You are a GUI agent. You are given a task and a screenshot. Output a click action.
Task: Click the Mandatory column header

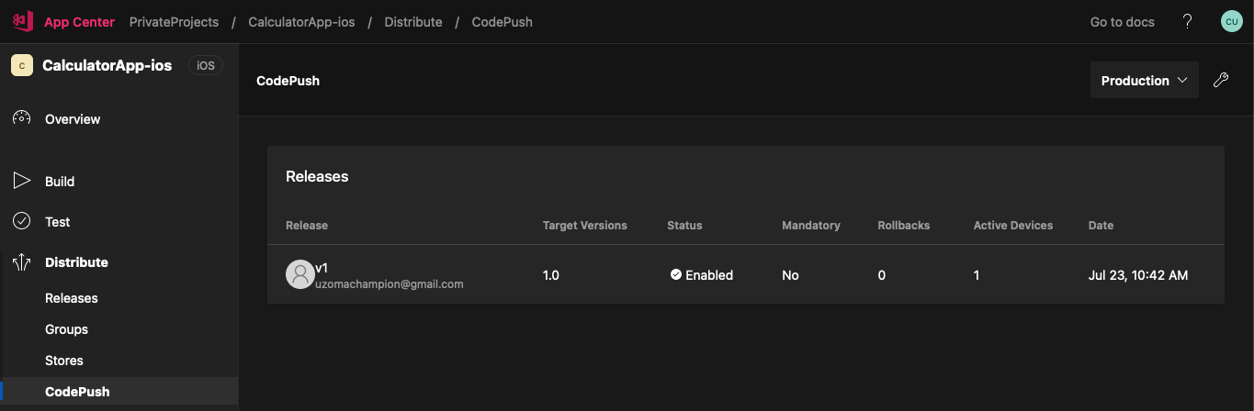(811, 226)
